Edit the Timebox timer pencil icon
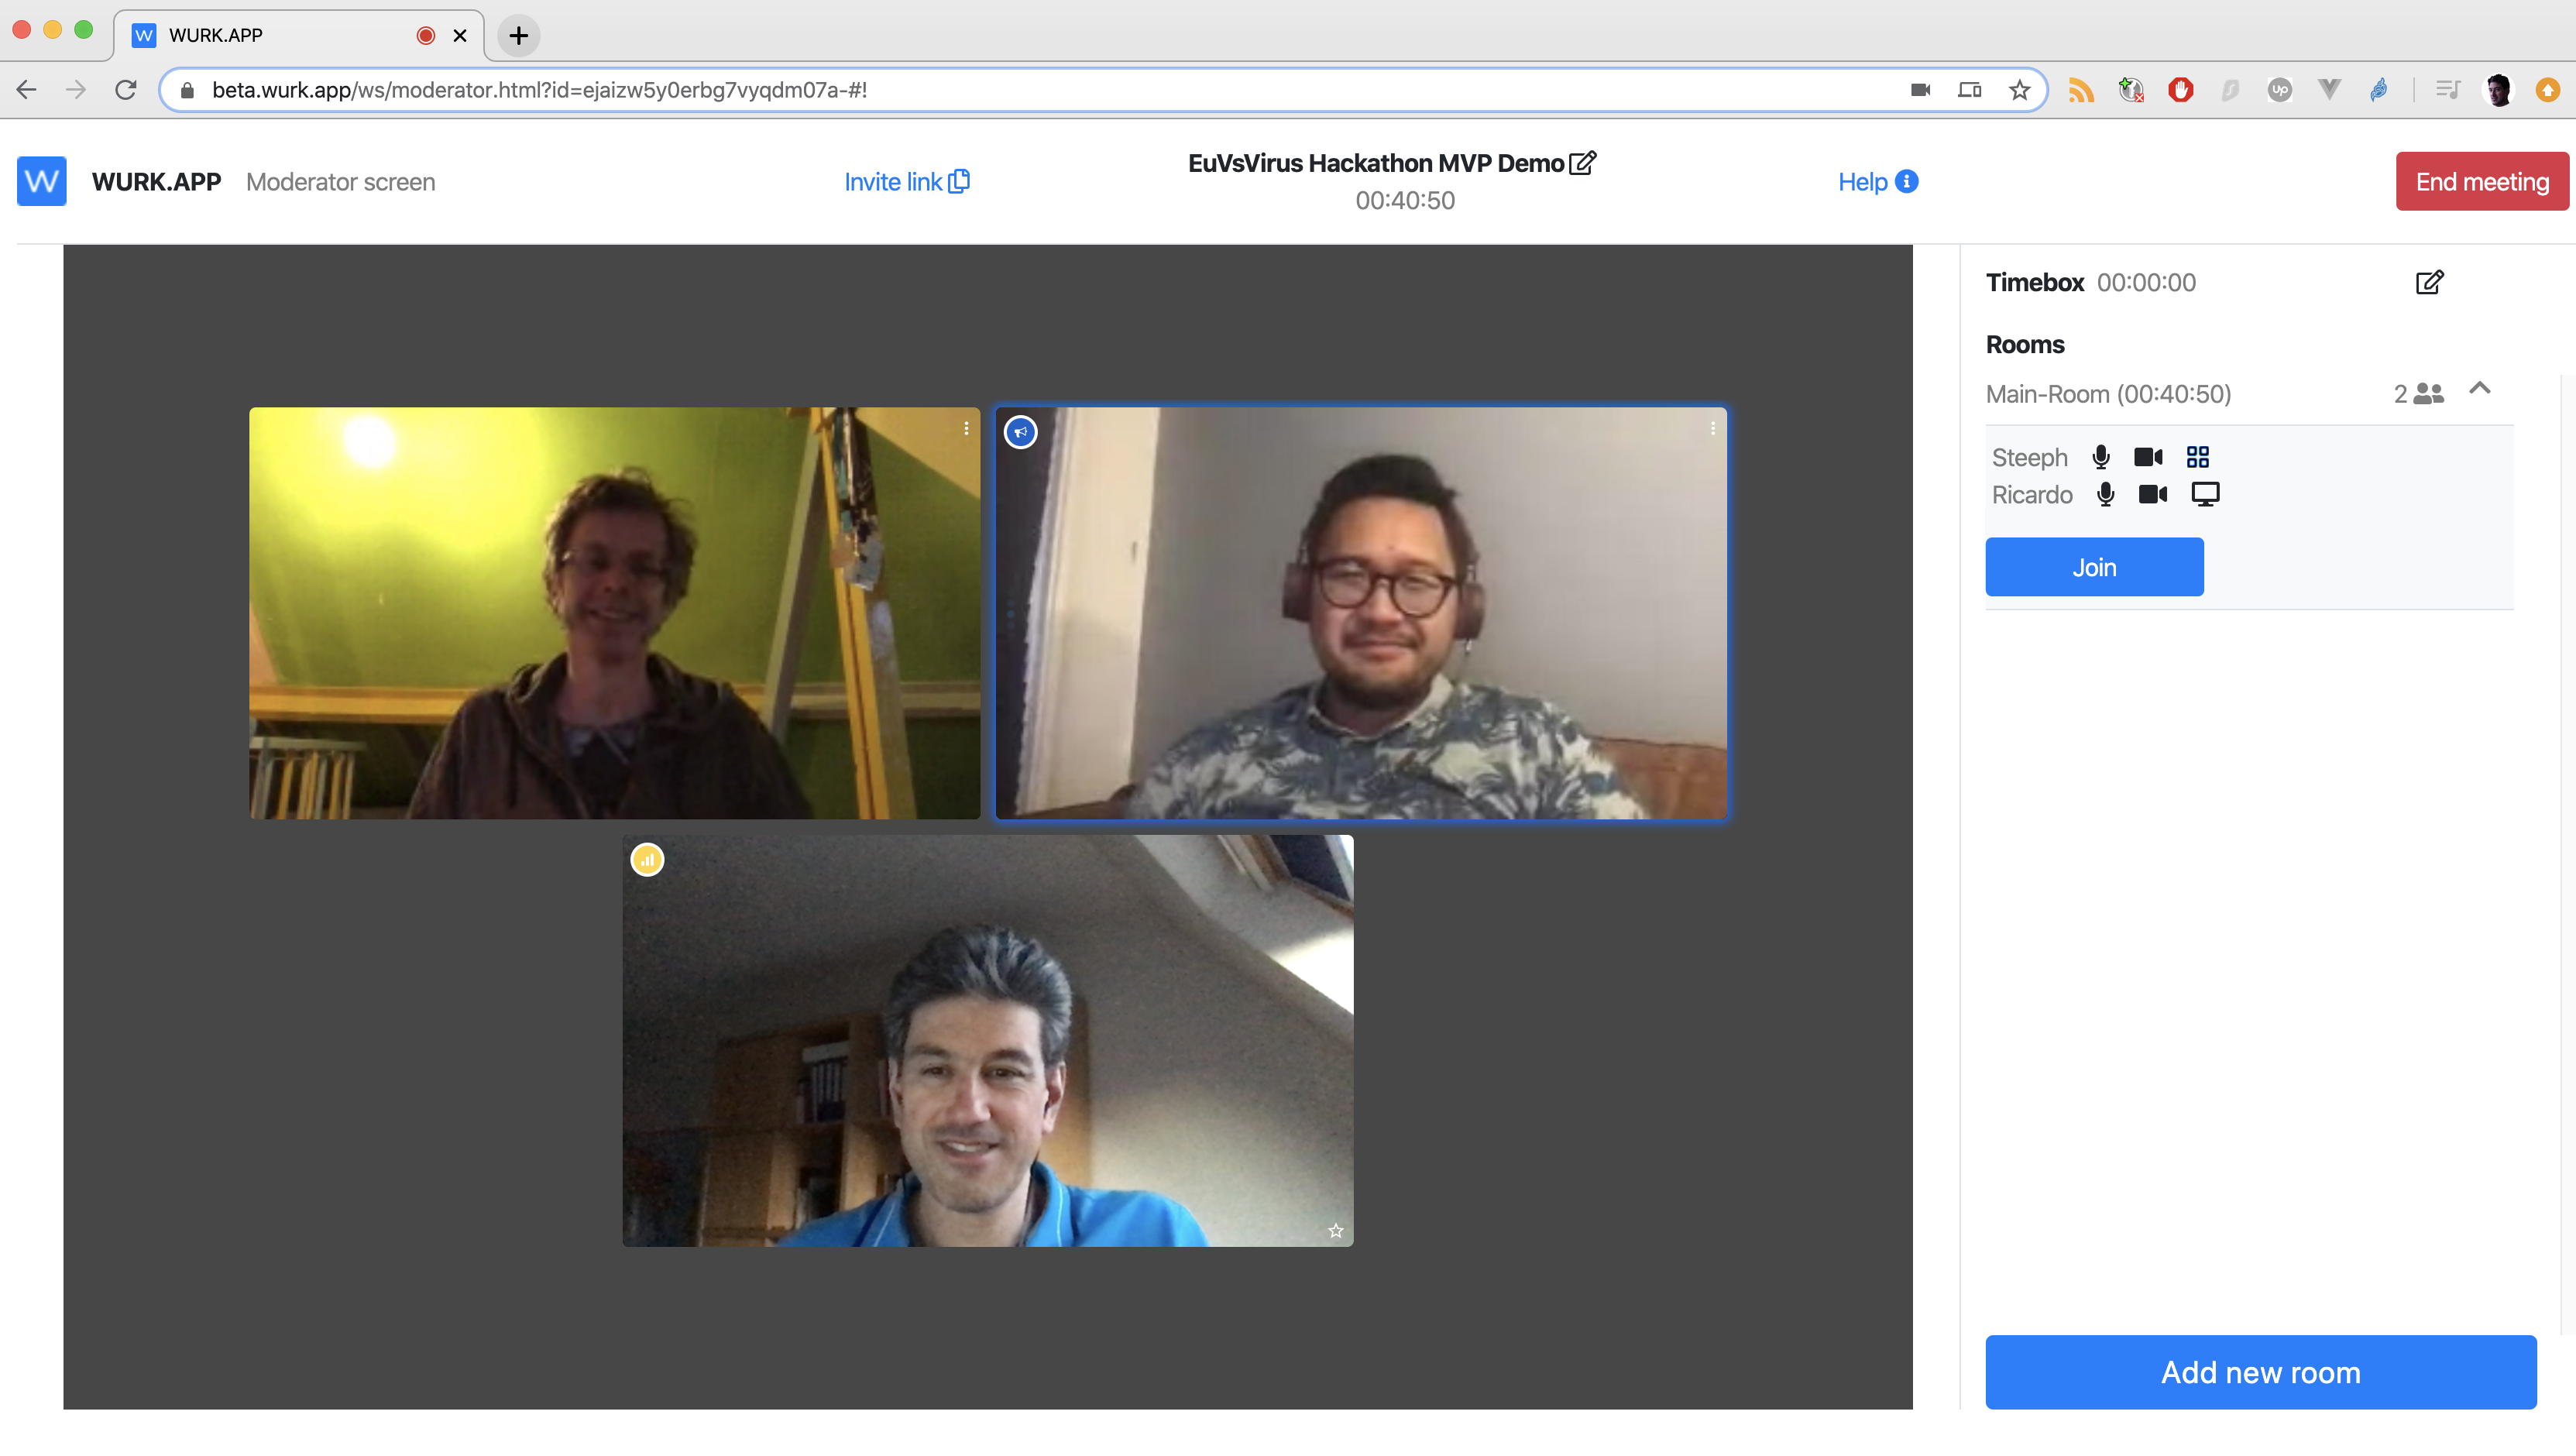 coord(2429,283)
